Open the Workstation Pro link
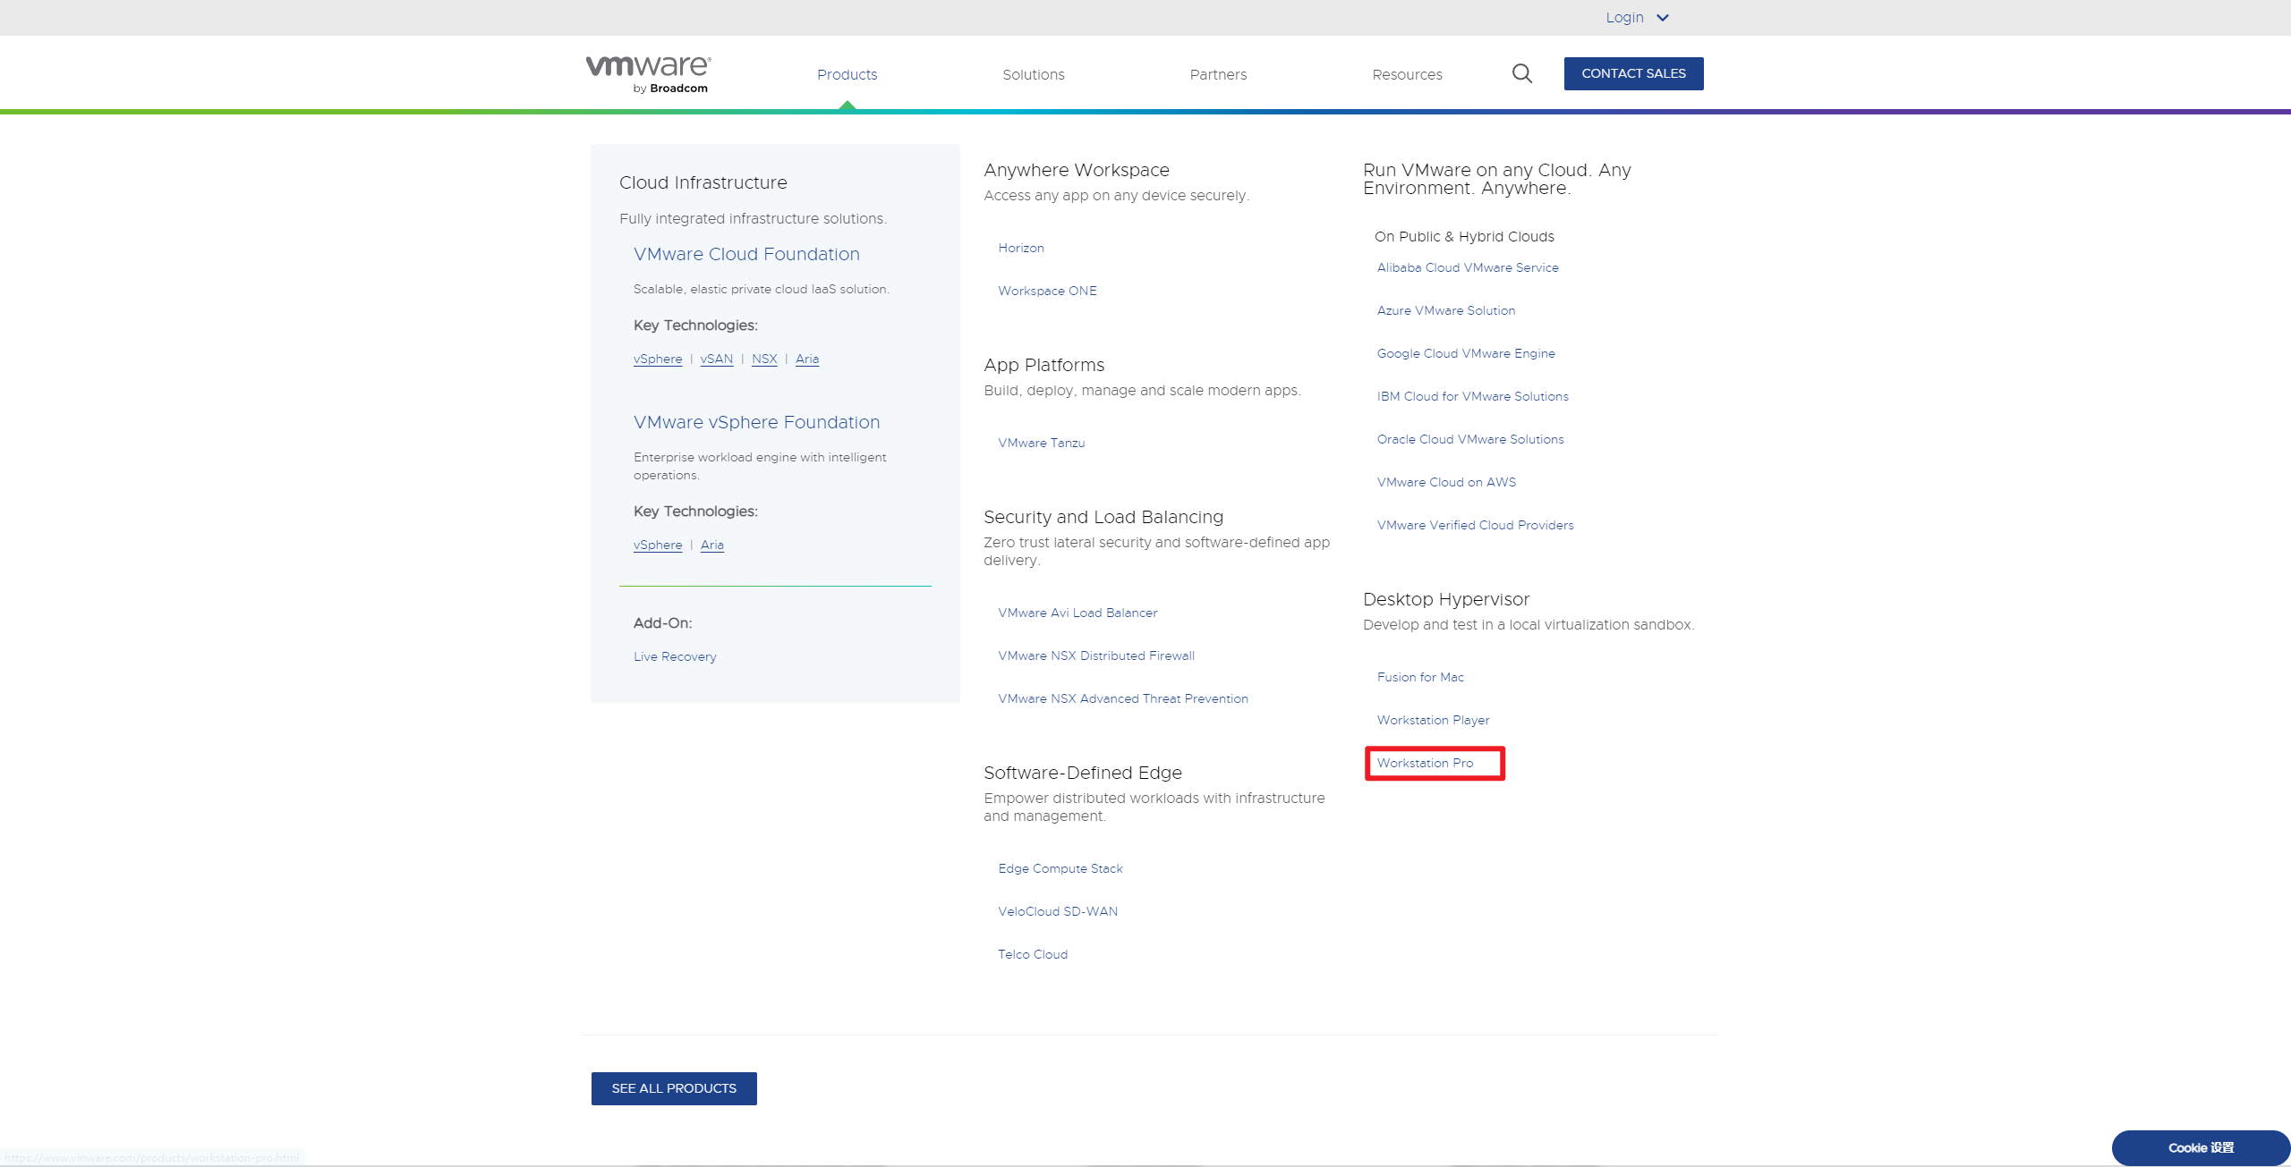 (x=1425, y=763)
